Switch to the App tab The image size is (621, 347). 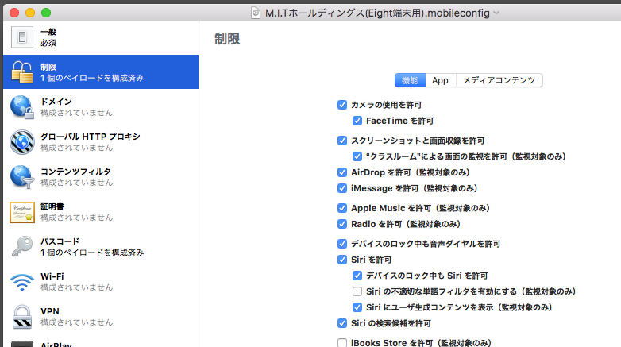pyautogui.click(x=441, y=80)
